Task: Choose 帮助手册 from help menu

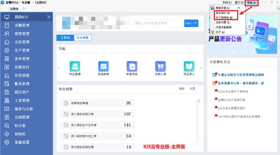Action: (x=228, y=8)
